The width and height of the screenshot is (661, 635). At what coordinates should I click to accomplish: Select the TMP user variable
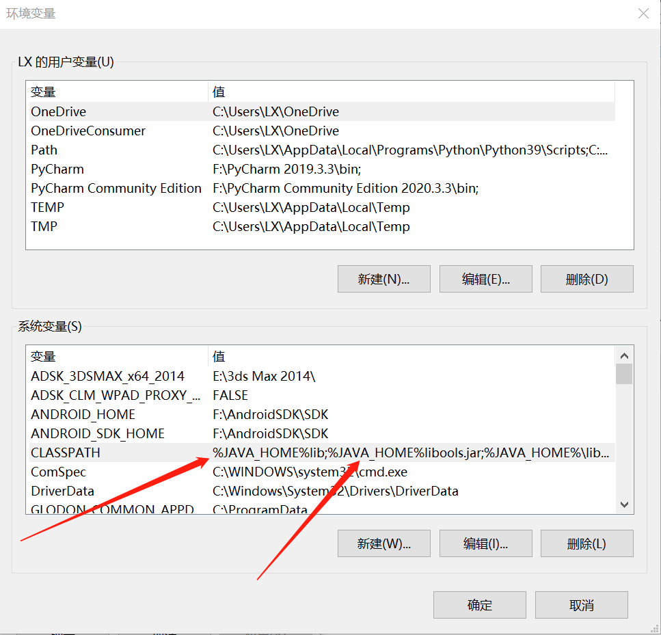tap(322, 226)
